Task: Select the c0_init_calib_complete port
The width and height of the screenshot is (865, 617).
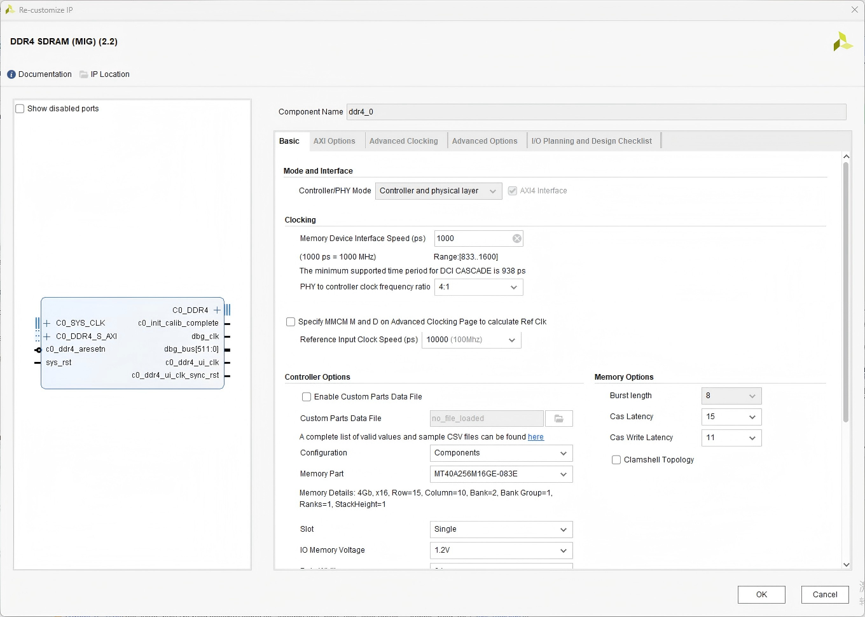Action: tap(178, 323)
